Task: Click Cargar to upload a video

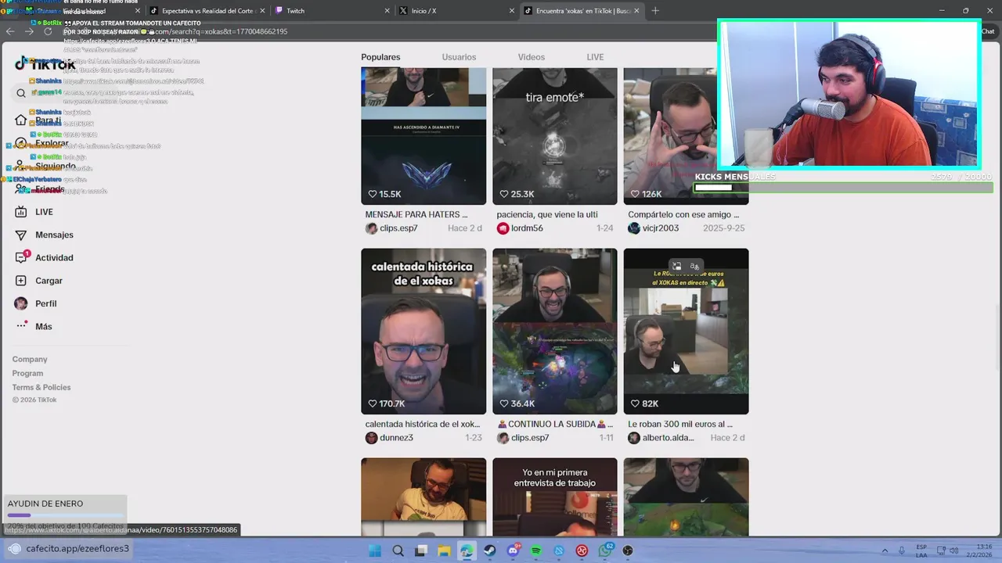Action: click(x=38, y=281)
